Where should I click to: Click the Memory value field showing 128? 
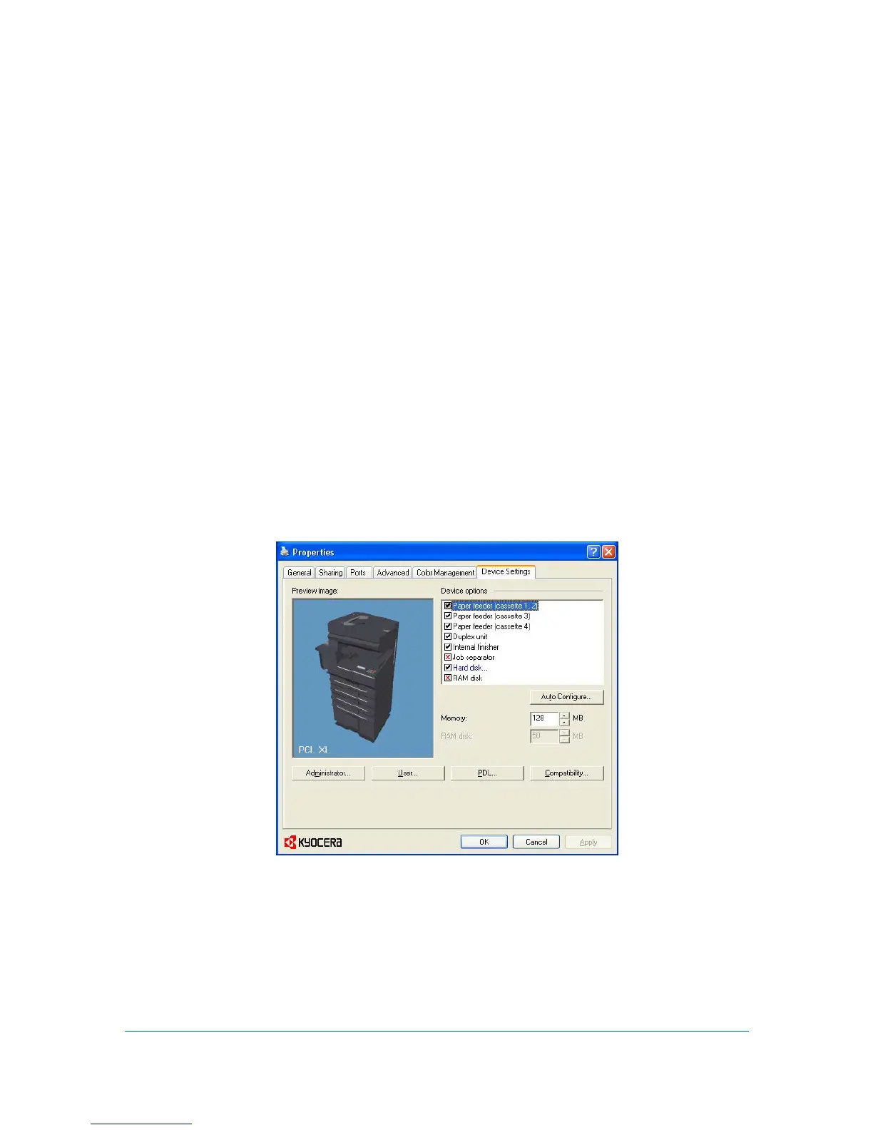pyautogui.click(x=544, y=718)
